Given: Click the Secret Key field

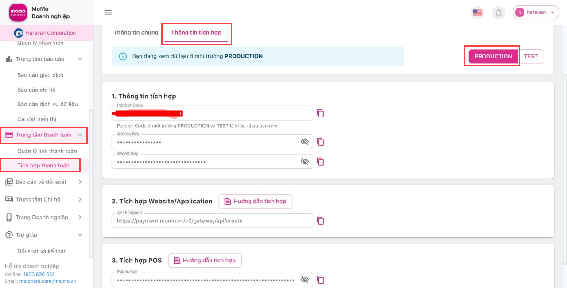Looking at the screenshot, I should 212,162.
